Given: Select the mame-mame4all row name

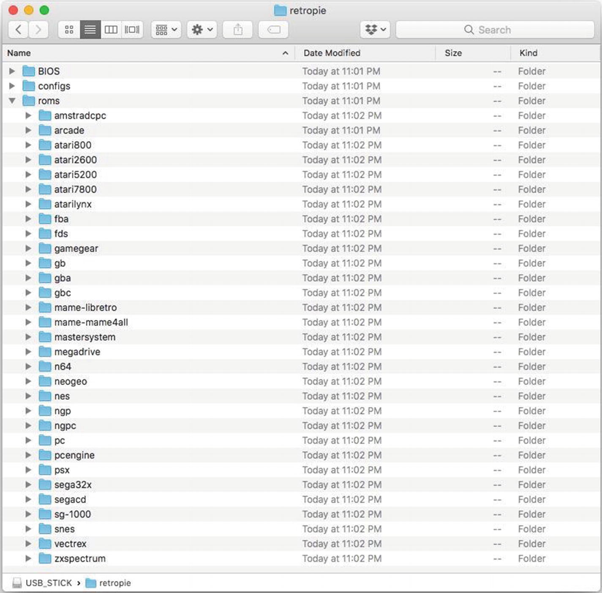Looking at the screenshot, I should (91, 322).
